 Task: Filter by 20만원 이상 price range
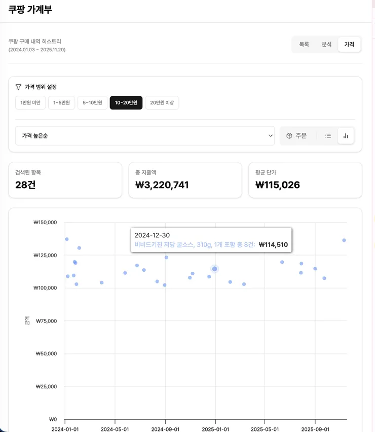pyautogui.click(x=162, y=103)
